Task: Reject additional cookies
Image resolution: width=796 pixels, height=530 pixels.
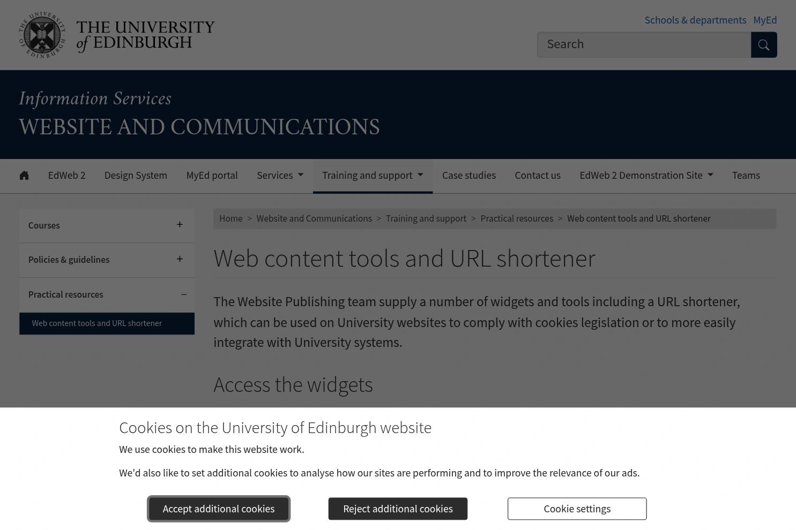Action: pyautogui.click(x=398, y=509)
